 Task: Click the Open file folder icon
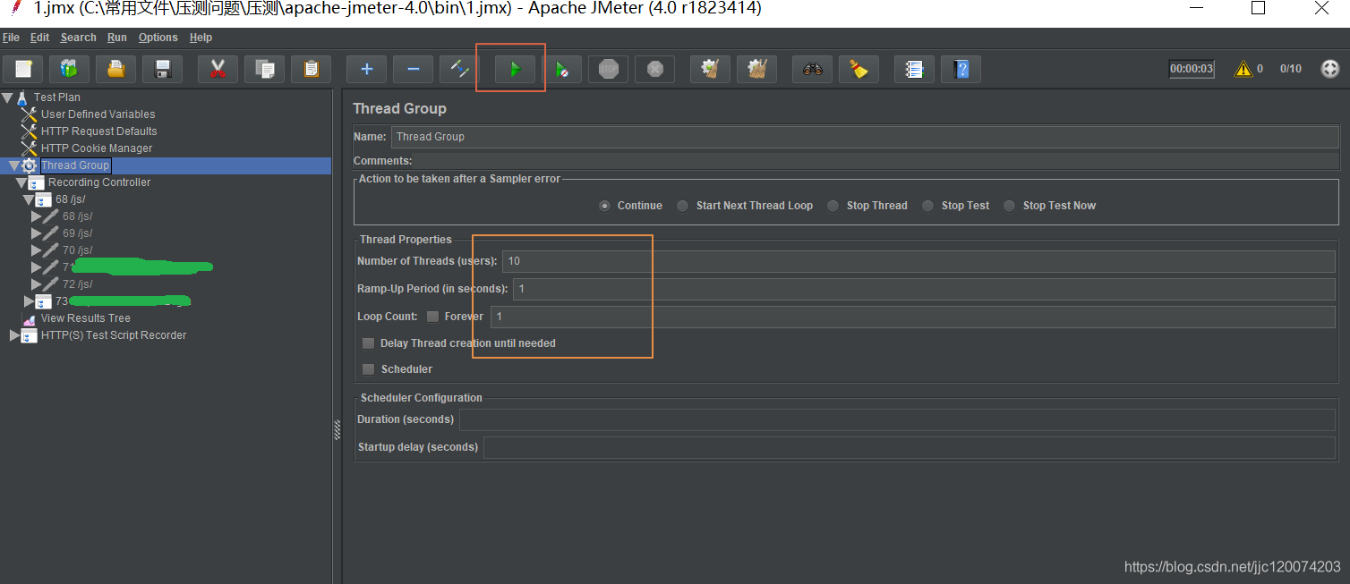coord(115,69)
